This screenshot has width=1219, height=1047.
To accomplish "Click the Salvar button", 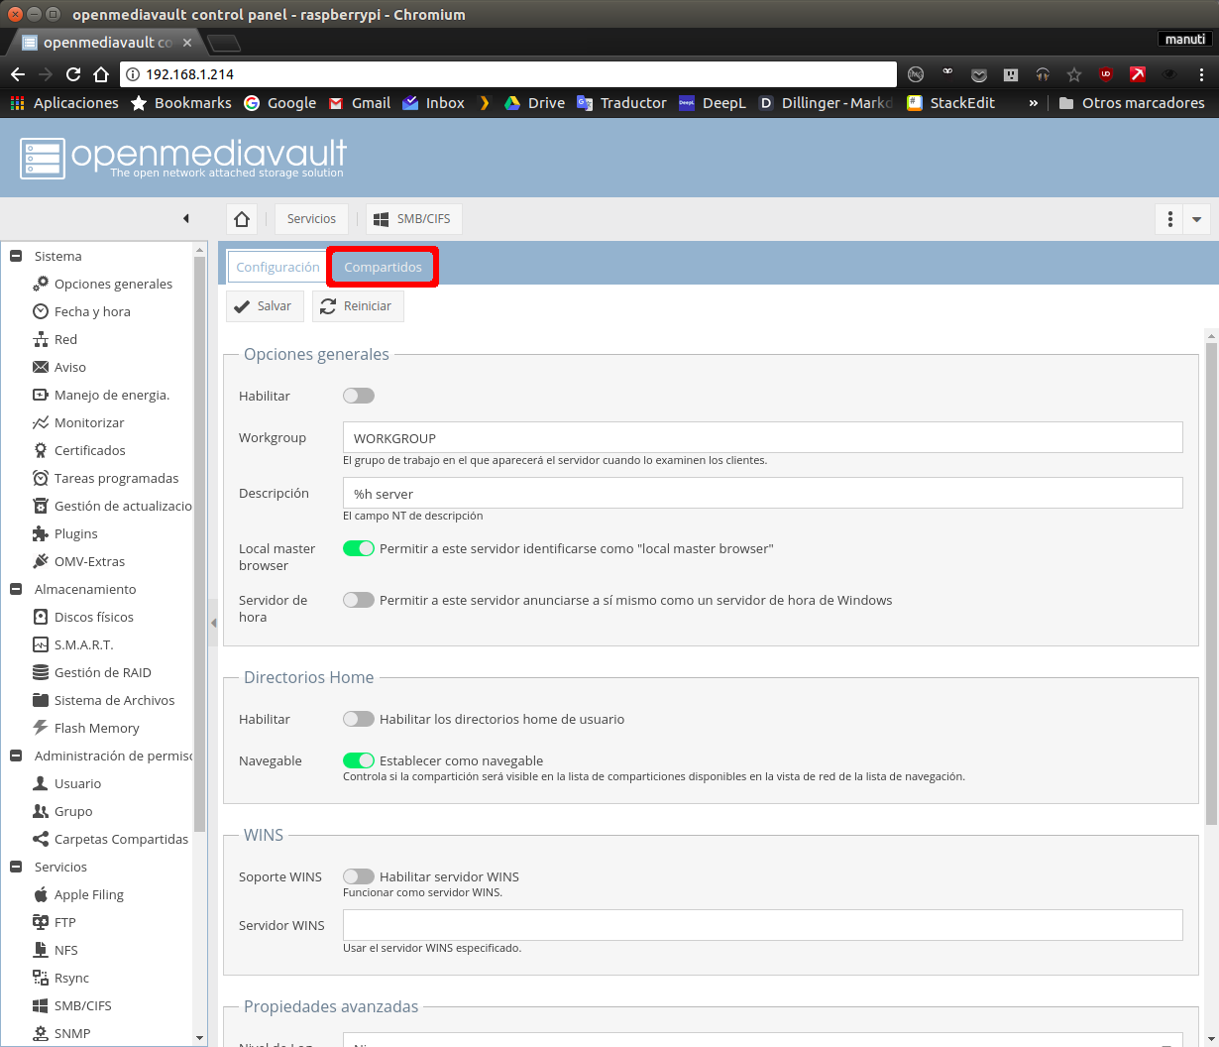I will [264, 306].
